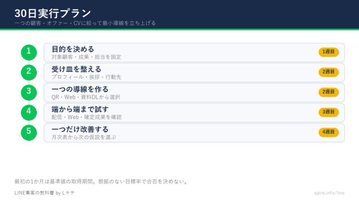The width and height of the screenshot is (359, 202).
Task: Click the LINE集客の教科書 footer text
Action: pos(45,193)
